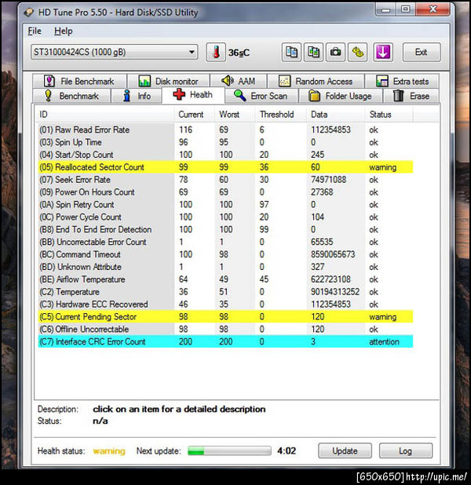Select the (C6) Offline Uncorrectable row
Screen dimensions: 471x485
pos(225,330)
